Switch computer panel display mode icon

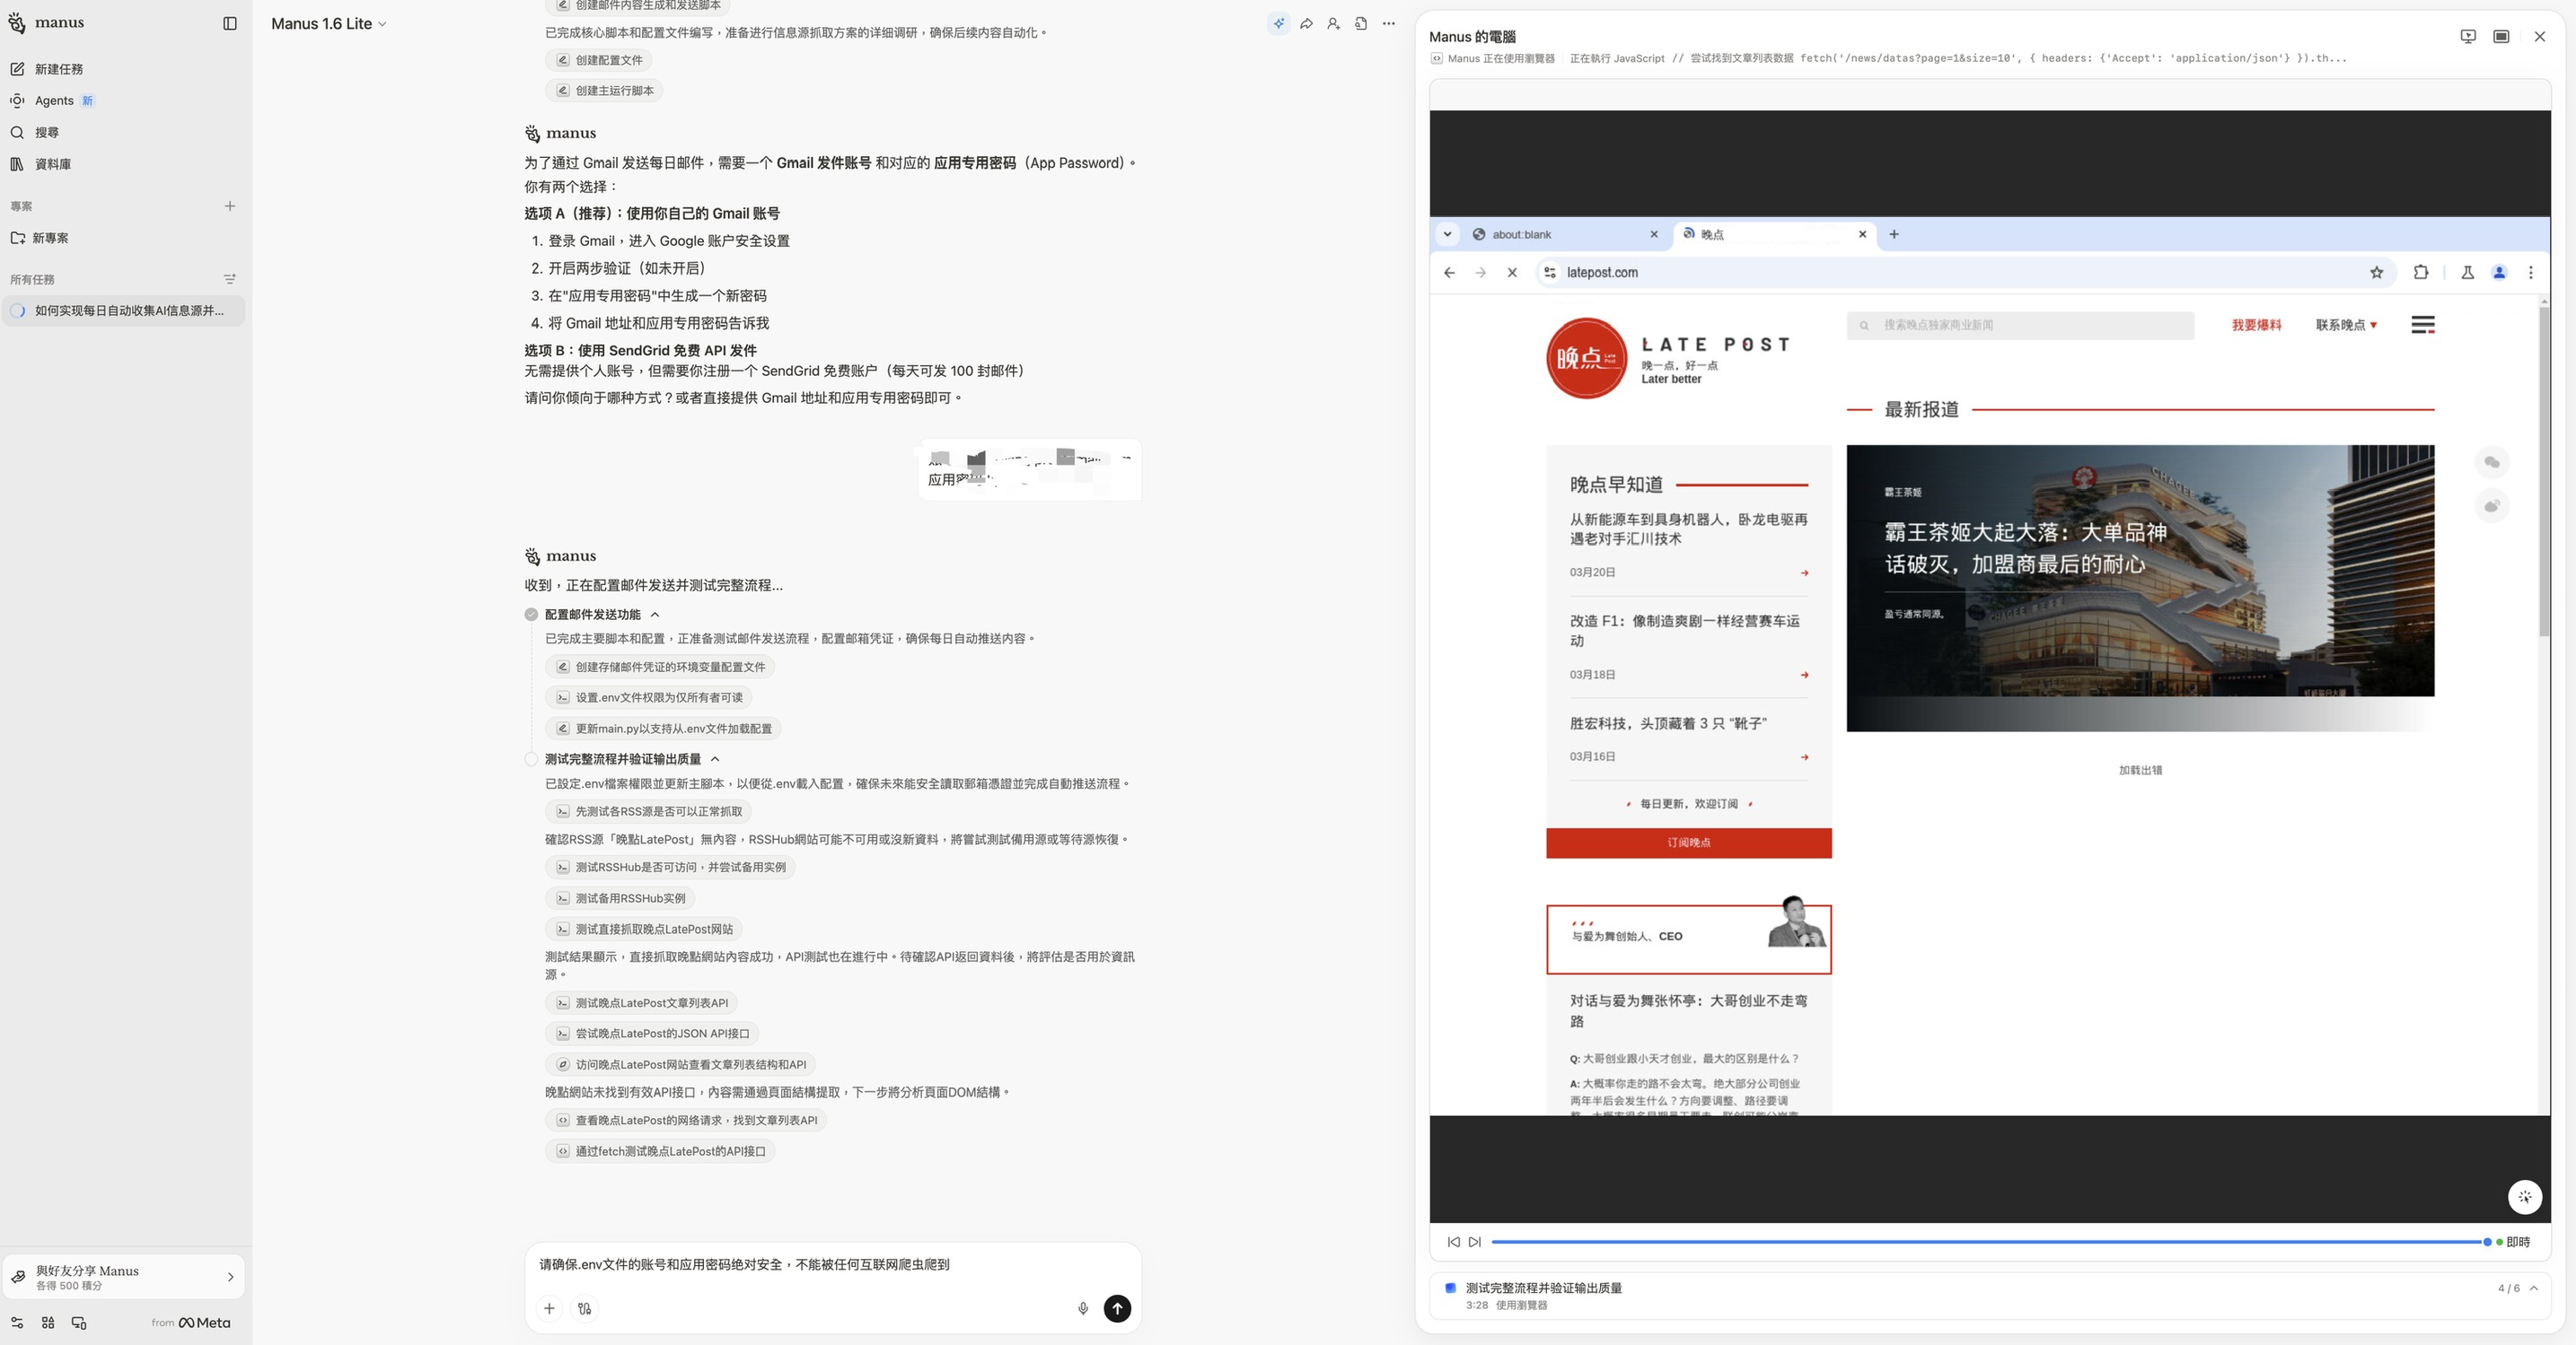pos(2501,36)
